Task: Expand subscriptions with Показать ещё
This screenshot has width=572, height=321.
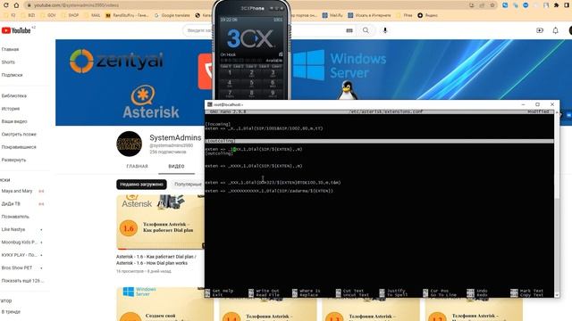Action: pos(22,281)
